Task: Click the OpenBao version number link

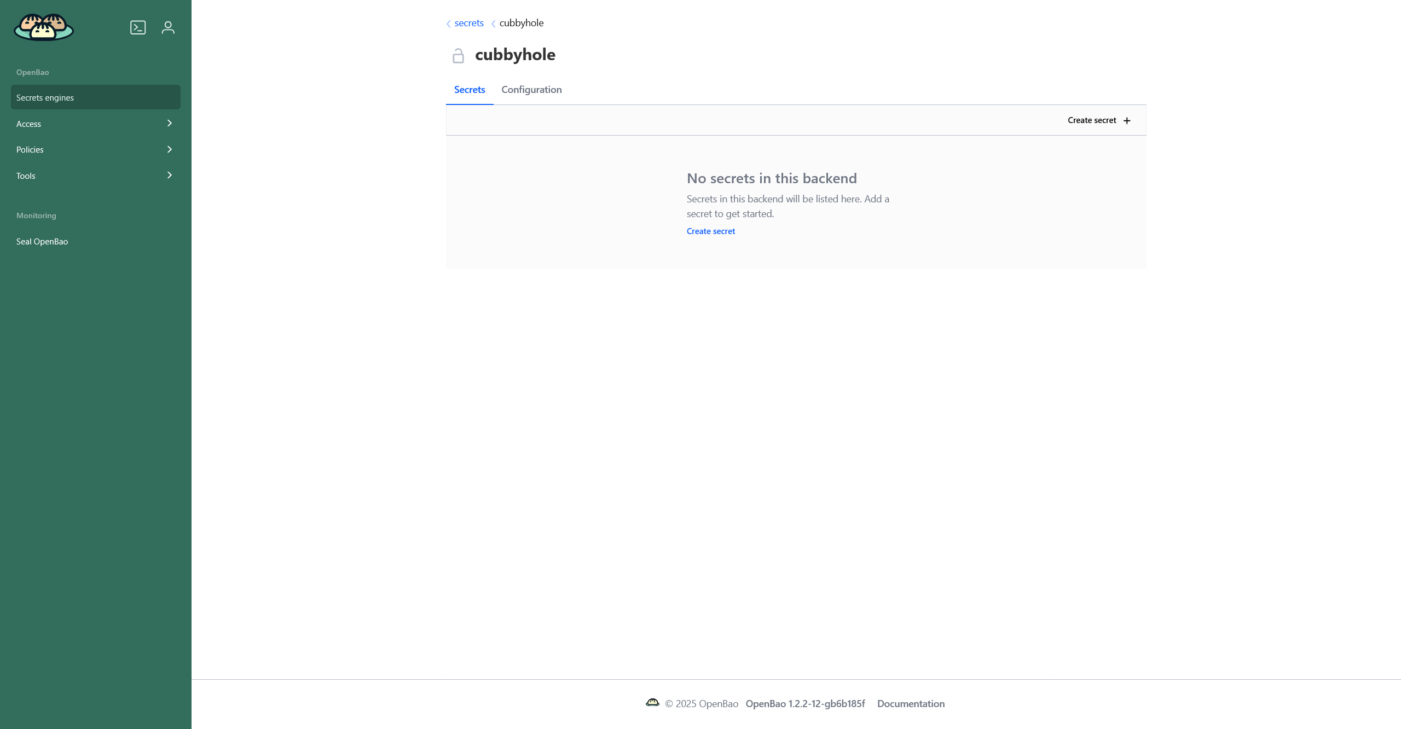Action: pyautogui.click(x=805, y=704)
